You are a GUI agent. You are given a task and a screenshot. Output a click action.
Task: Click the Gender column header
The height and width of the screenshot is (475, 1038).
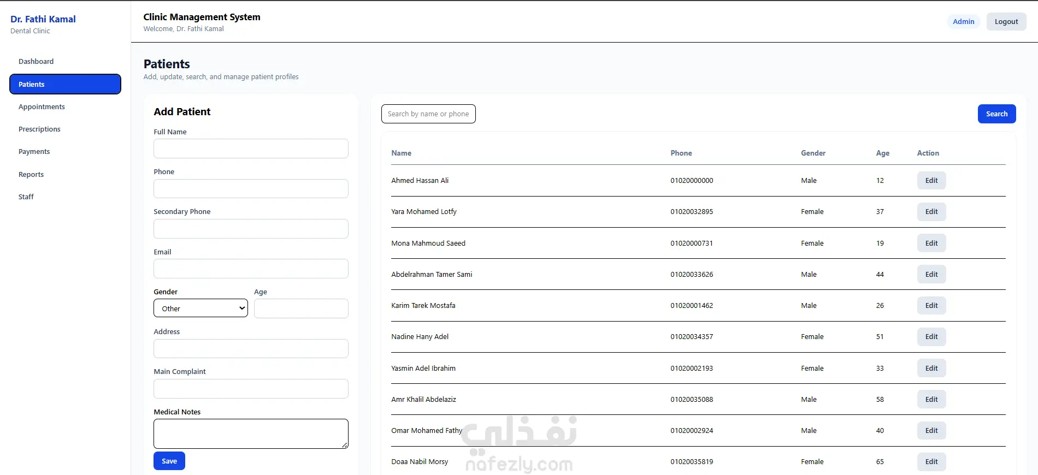point(813,153)
